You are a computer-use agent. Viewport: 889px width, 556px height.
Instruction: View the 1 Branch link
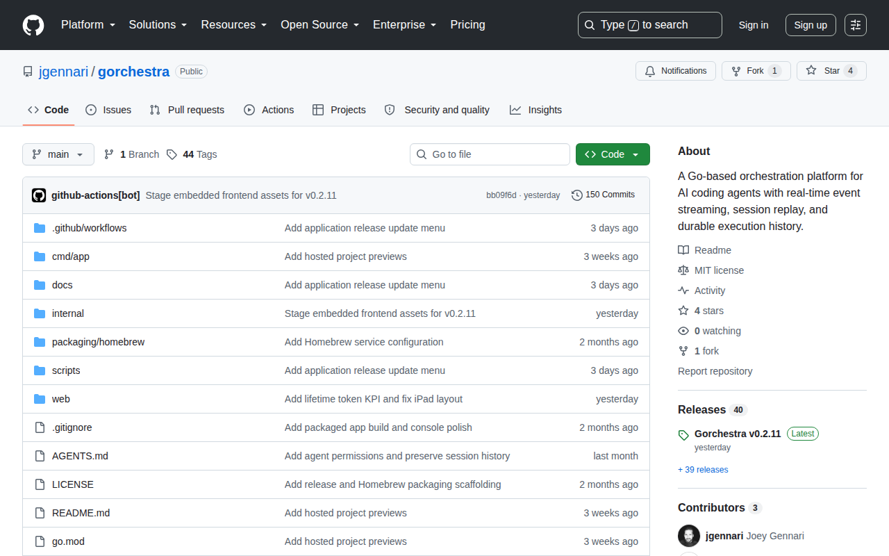131,154
